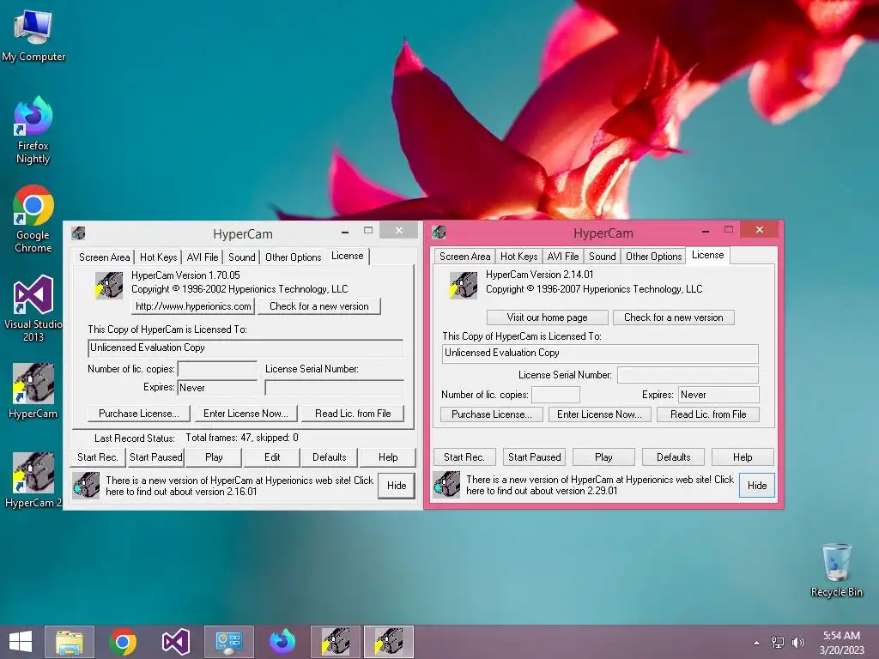Hide the version 2.29.01 update notice
Screen dimensions: 879x659
coord(757,486)
